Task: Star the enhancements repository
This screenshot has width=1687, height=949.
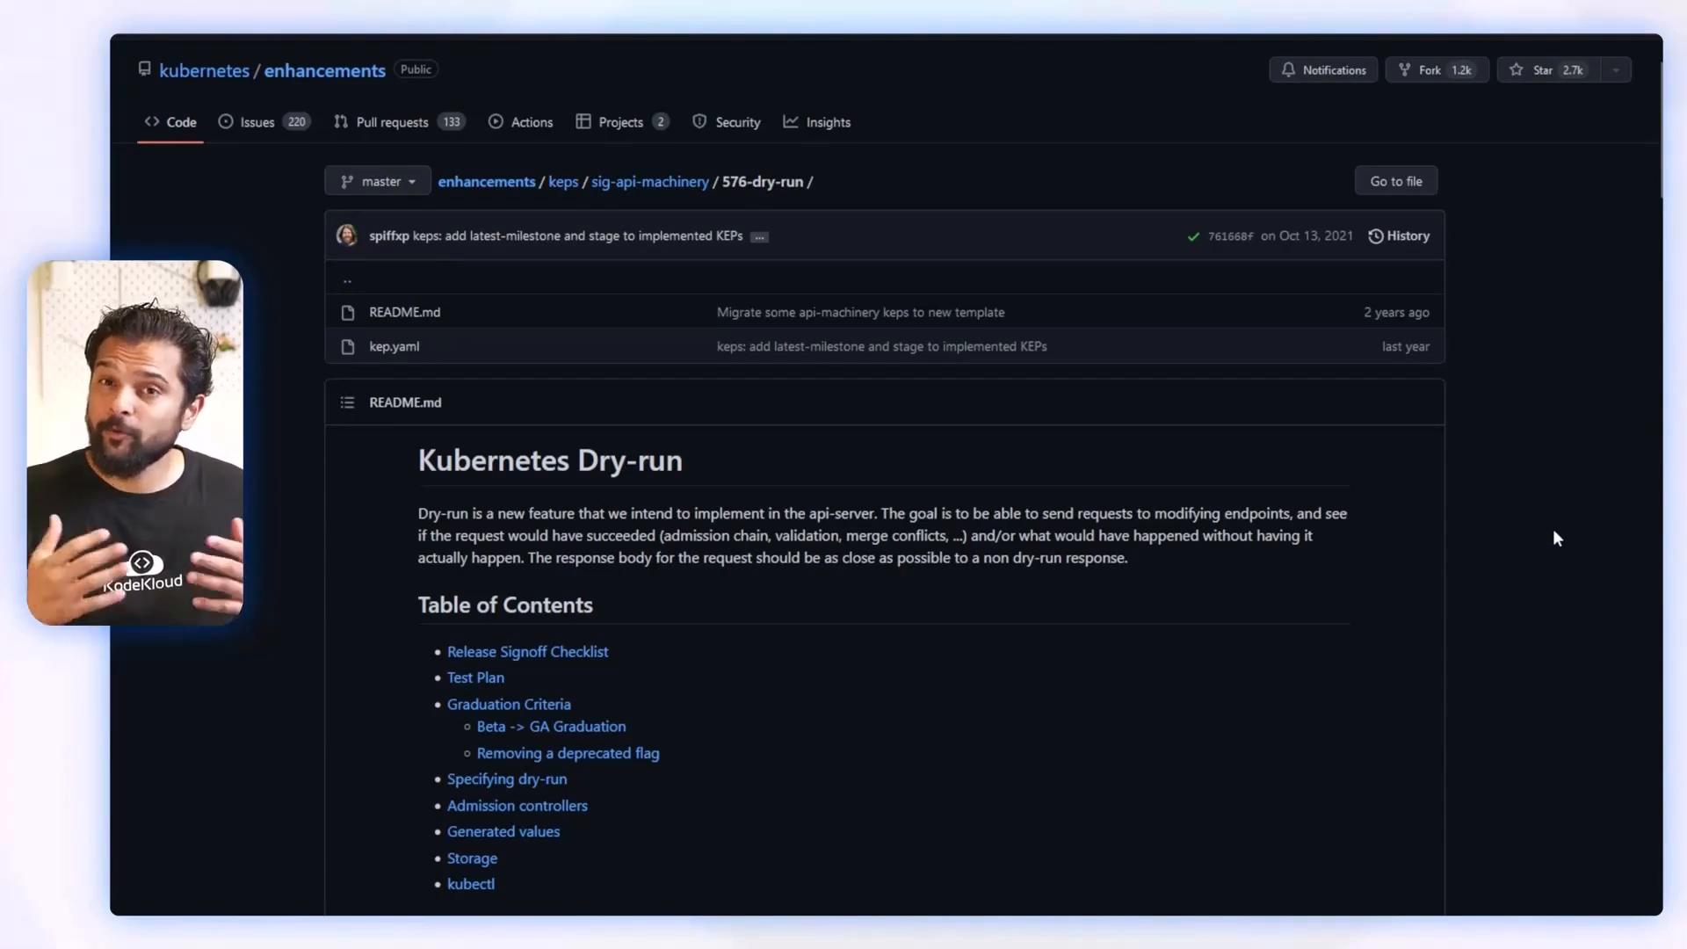Action: coord(1548,70)
